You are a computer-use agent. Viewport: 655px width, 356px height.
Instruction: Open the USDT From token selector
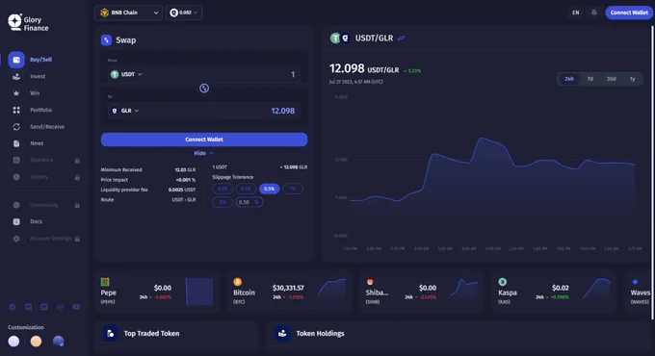[126, 74]
